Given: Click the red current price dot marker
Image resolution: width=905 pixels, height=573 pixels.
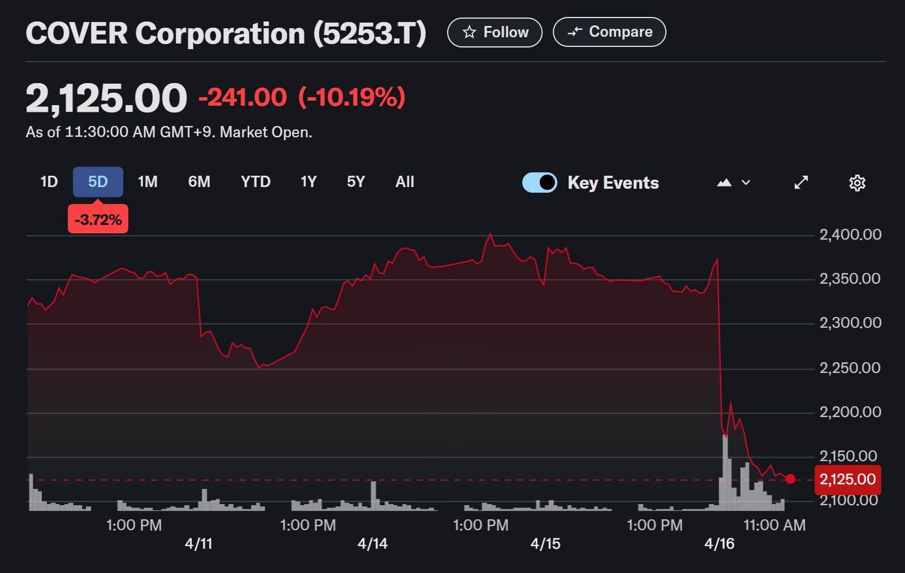Looking at the screenshot, I should point(790,479).
